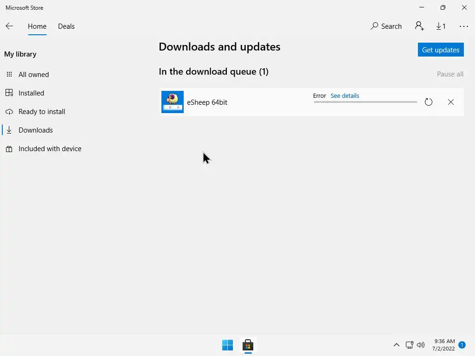Click the All owned grid icon
475x356 pixels.
click(9, 75)
